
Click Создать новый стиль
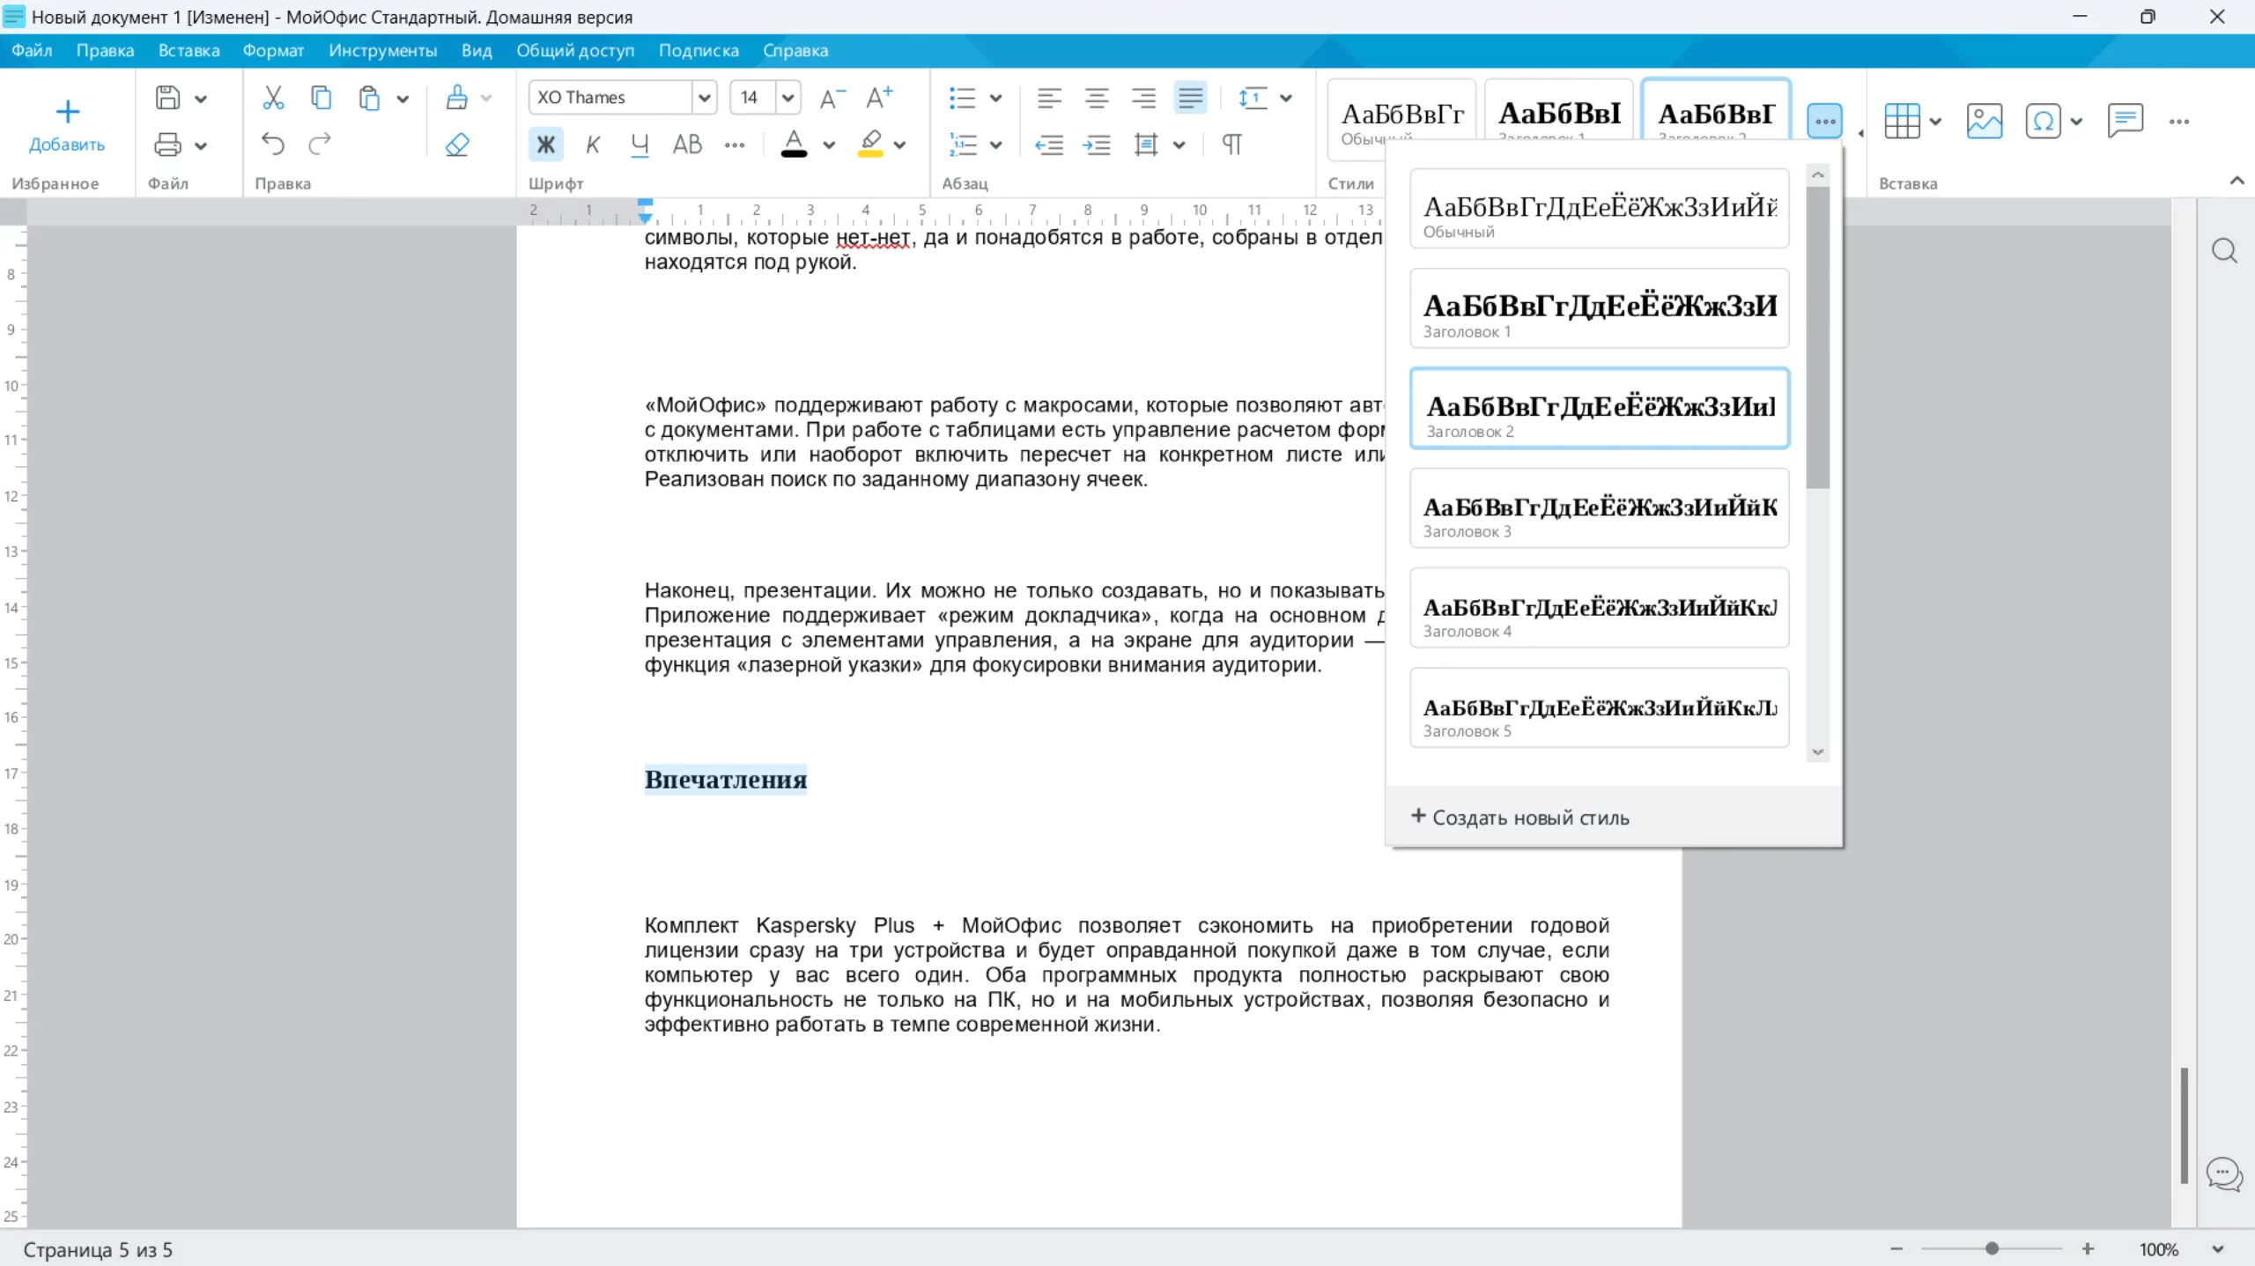(1520, 818)
